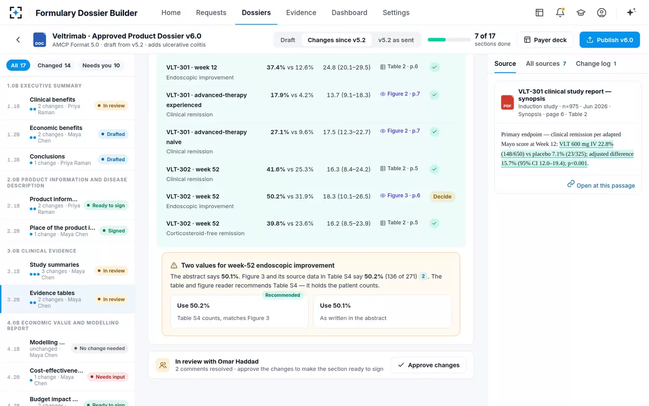This screenshot has width=649, height=406.
Task: Toggle the checkmark for VLT-302 corticosteroid-free remission
Action: tap(434, 223)
